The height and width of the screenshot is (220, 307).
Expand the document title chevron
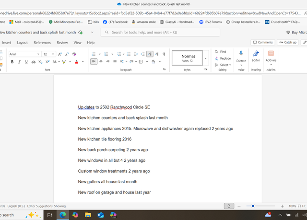click(x=92, y=32)
